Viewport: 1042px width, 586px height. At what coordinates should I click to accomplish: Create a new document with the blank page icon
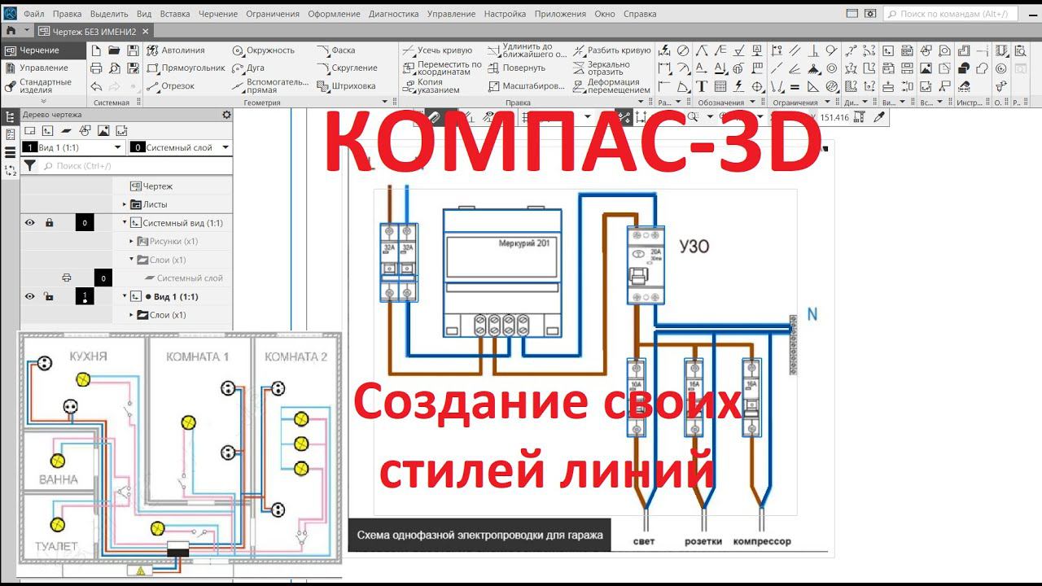[x=96, y=50]
